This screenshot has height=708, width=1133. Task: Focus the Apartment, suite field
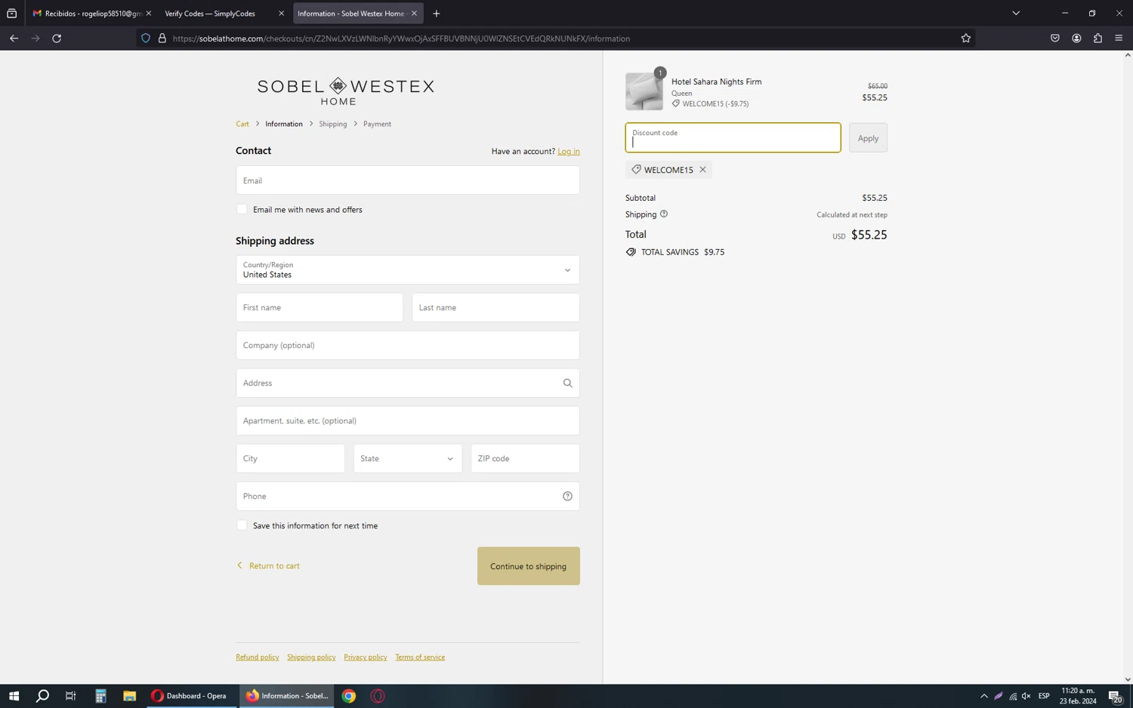408,421
